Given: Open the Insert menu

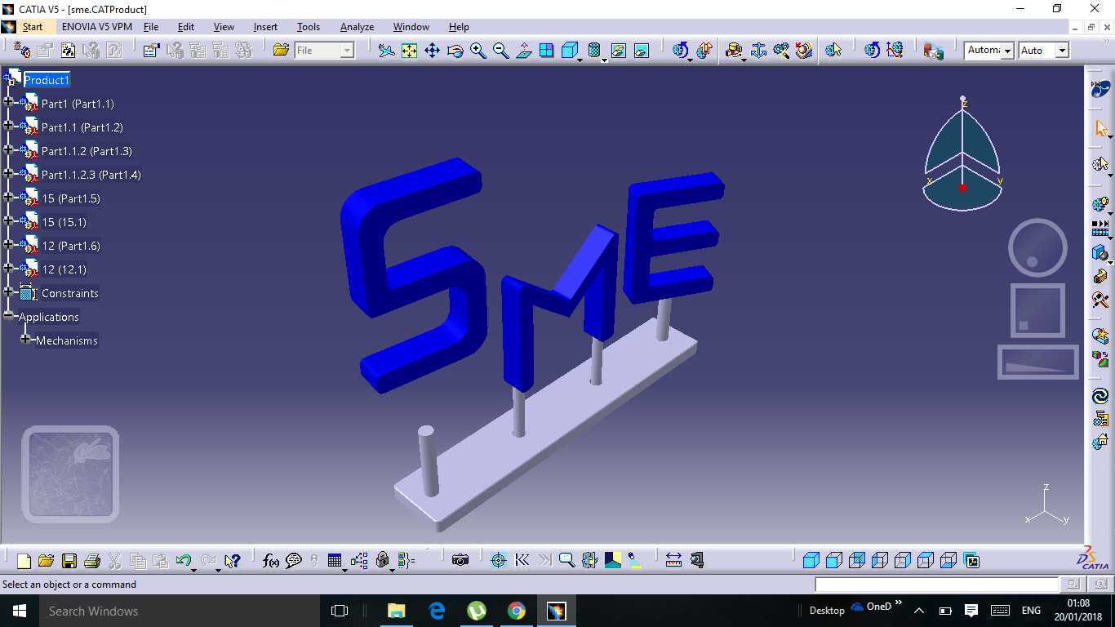Looking at the screenshot, I should 265,27.
